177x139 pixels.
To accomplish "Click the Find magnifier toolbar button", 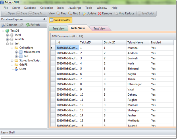I will tap(61, 13).
